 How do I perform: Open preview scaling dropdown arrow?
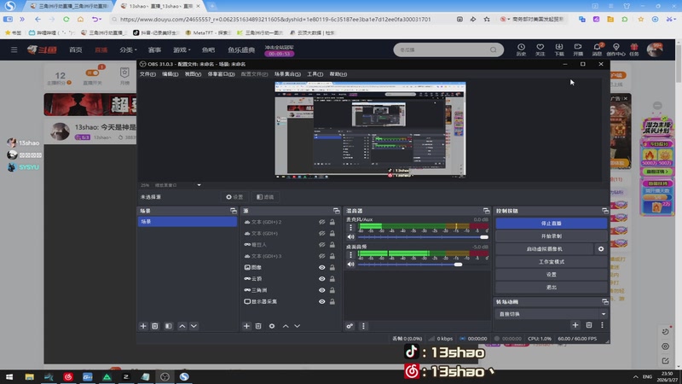click(199, 185)
